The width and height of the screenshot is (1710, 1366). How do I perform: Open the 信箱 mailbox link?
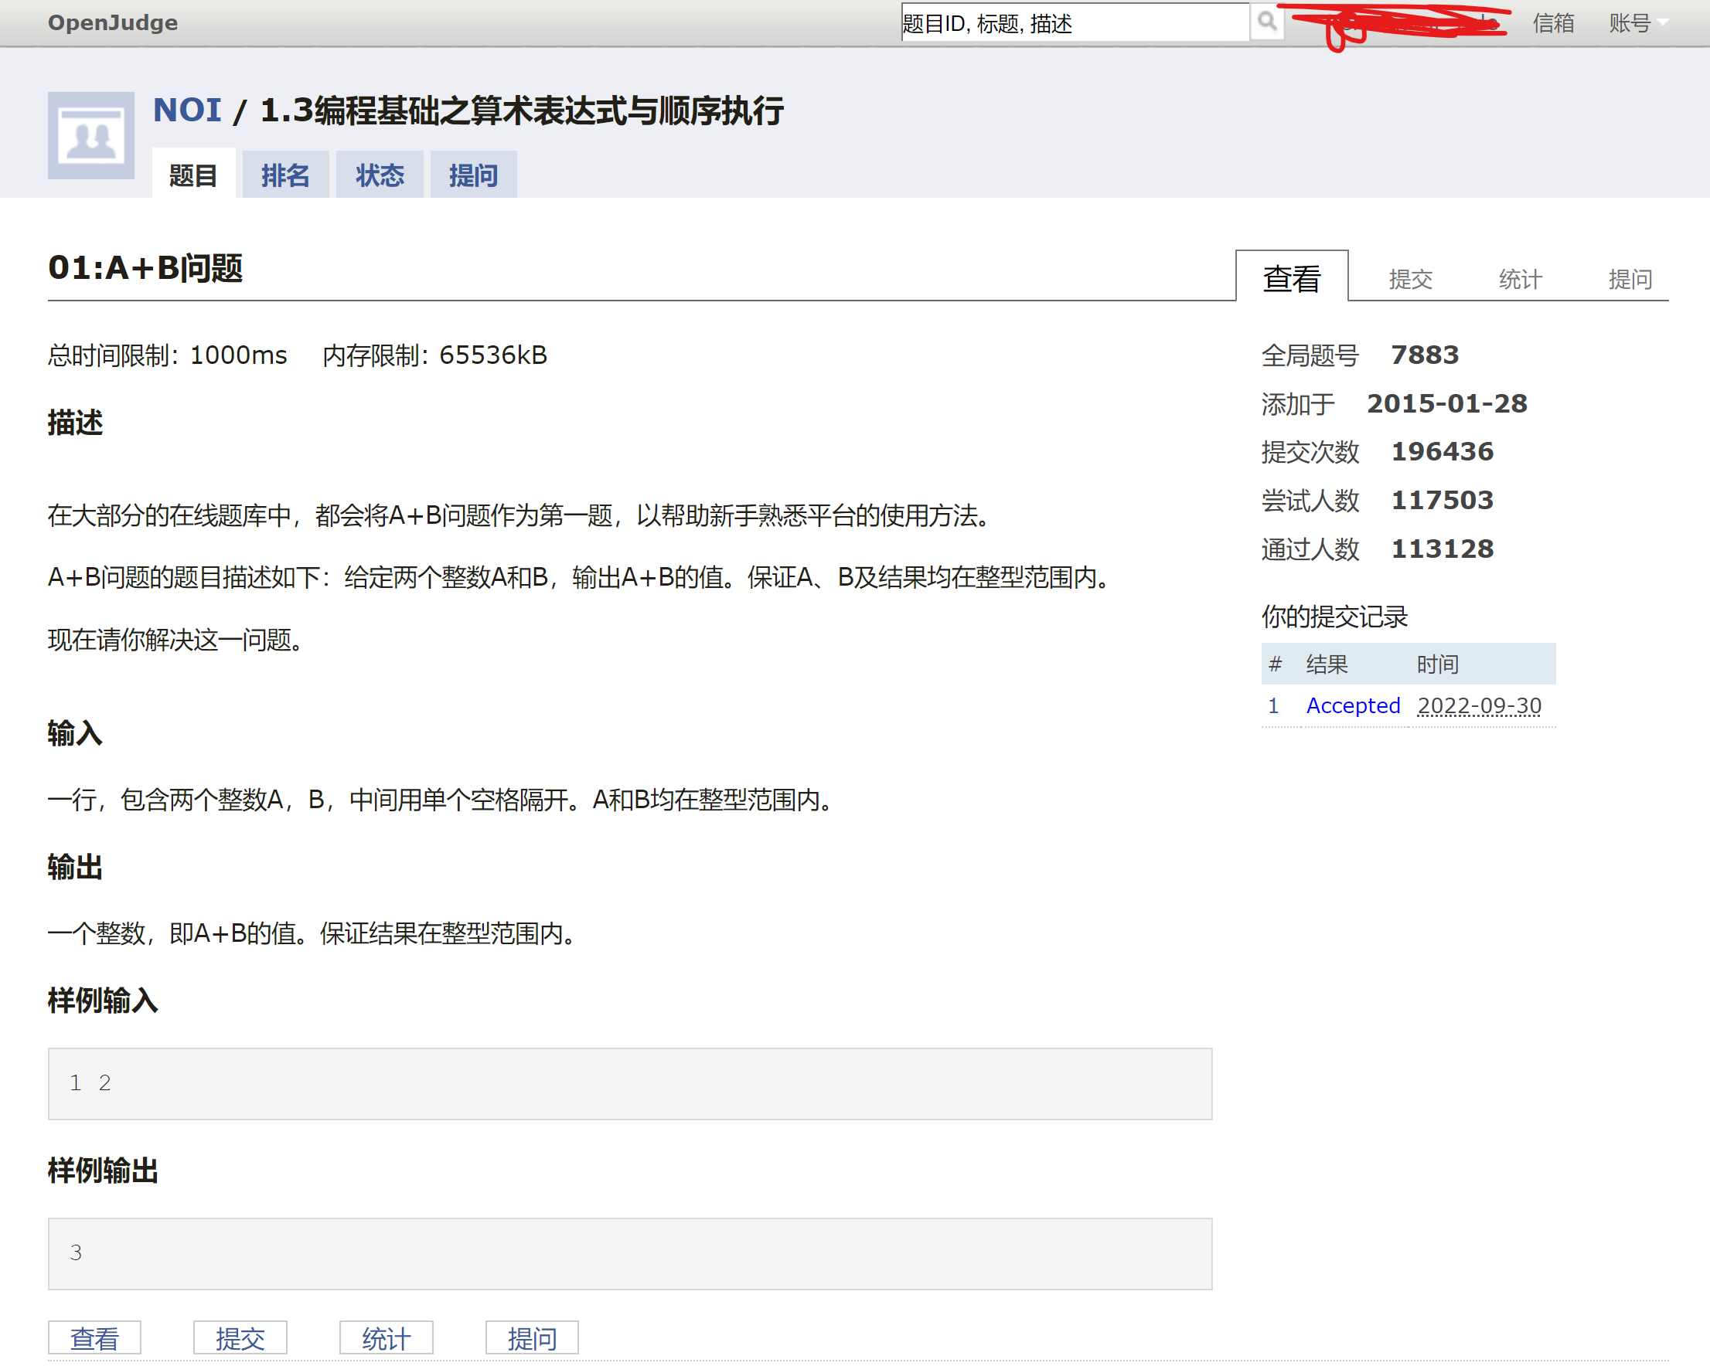click(1552, 23)
